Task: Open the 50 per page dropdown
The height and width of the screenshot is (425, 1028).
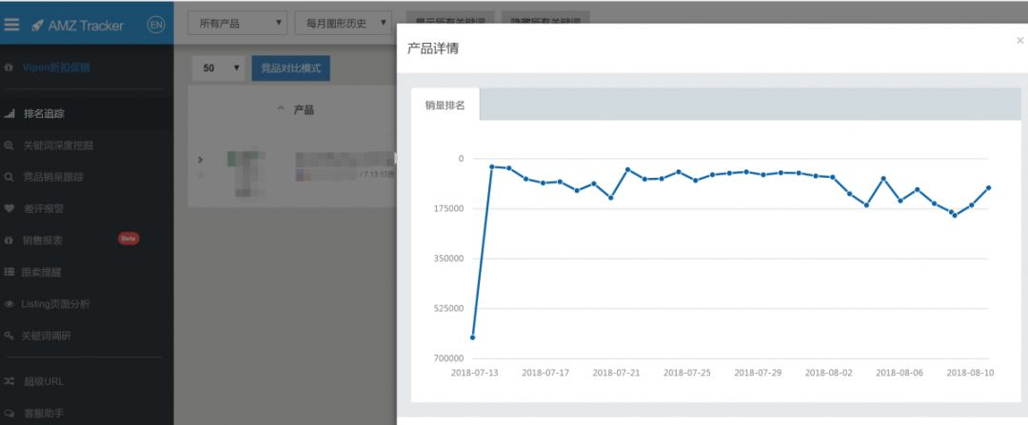Action: (218, 68)
